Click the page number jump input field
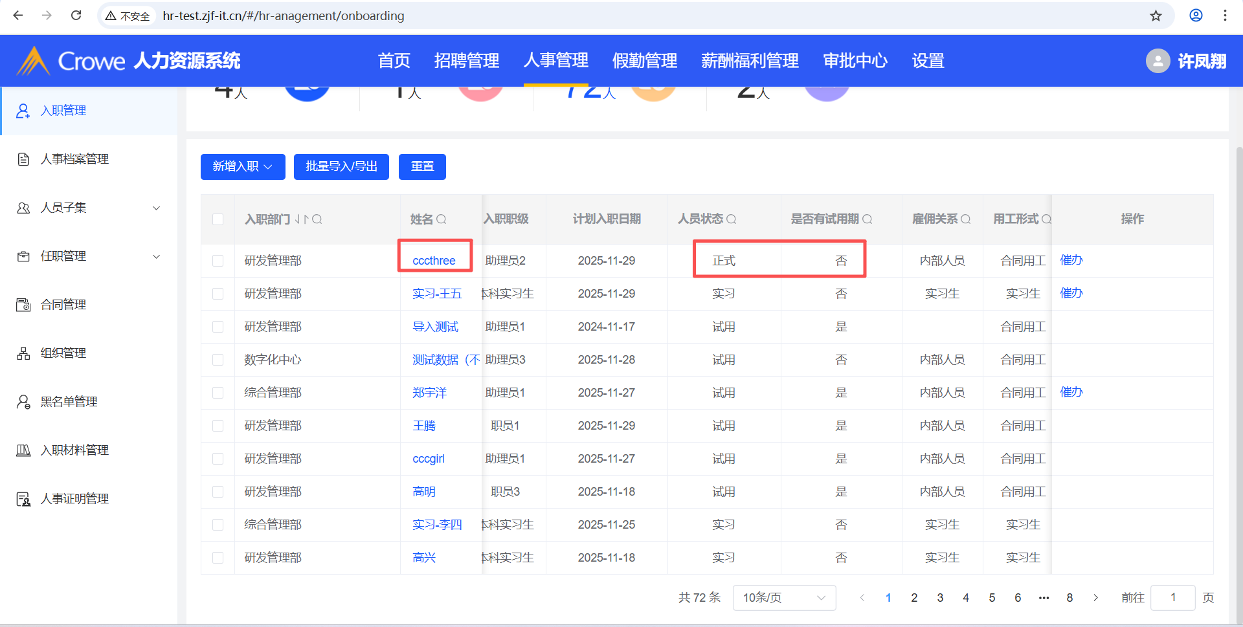The height and width of the screenshot is (627, 1243). [1172, 598]
